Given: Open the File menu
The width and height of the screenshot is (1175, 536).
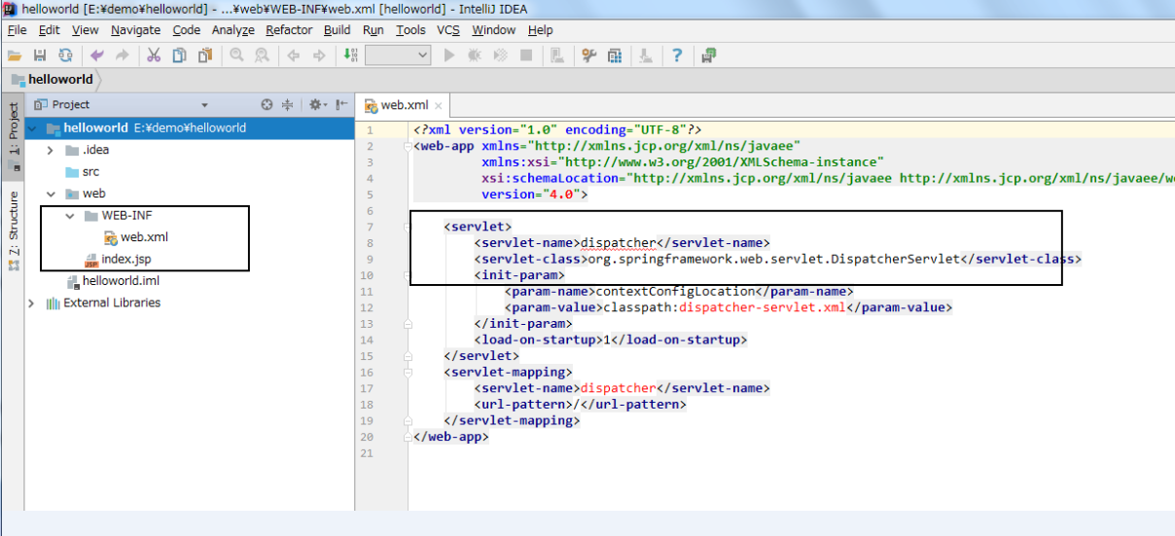Looking at the screenshot, I should click(17, 30).
